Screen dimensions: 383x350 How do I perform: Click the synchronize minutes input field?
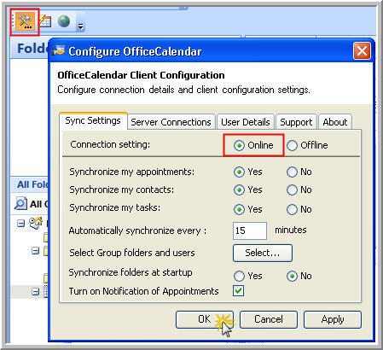pyautogui.click(x=250, y=230)
